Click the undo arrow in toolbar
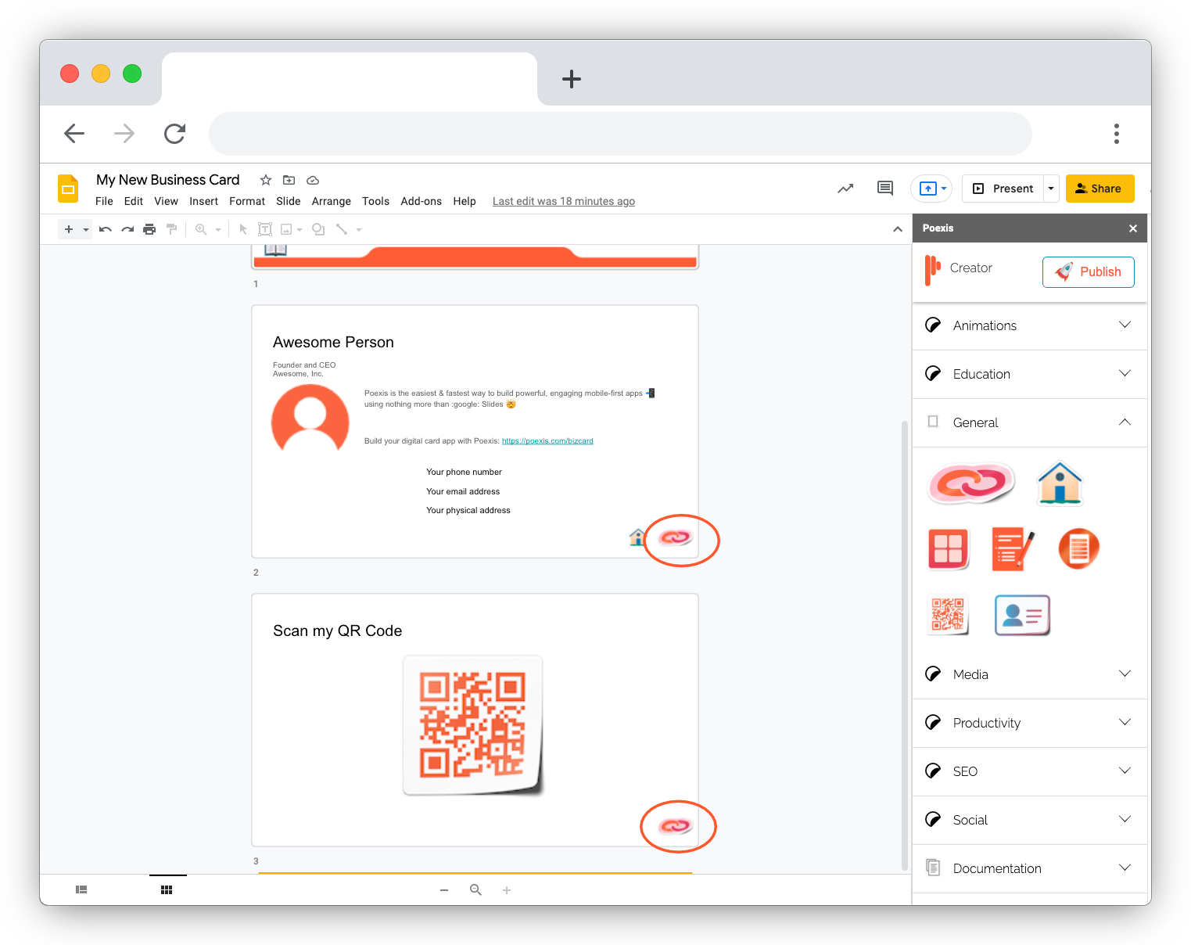The width and height of the screenshot is (1191, 945). pyautogui.click(x=105, y=229)
